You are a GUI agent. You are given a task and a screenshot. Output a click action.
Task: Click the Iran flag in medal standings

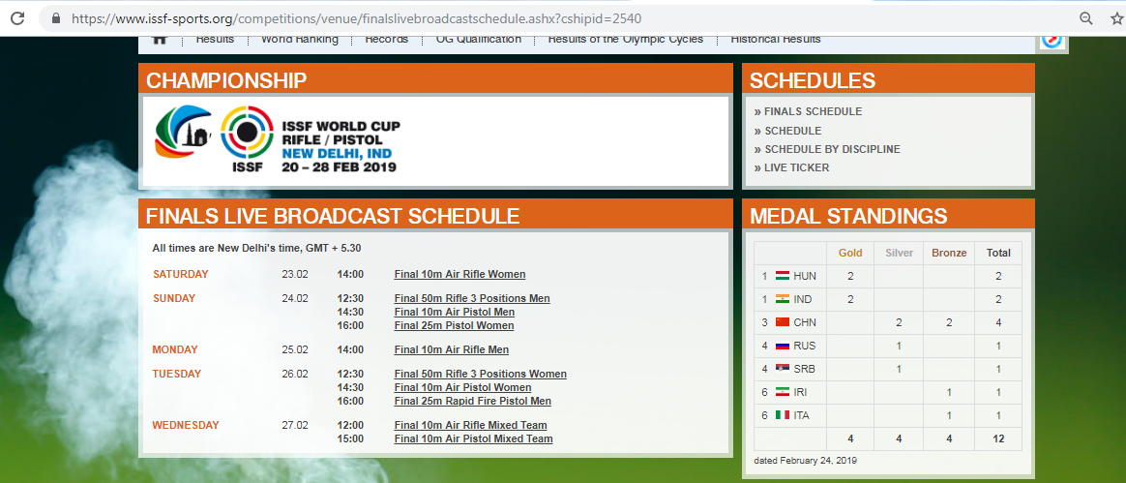pos(783,392)
